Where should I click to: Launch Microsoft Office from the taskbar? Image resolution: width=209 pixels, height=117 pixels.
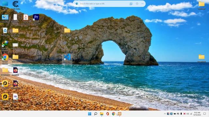[x=107, y=114]
